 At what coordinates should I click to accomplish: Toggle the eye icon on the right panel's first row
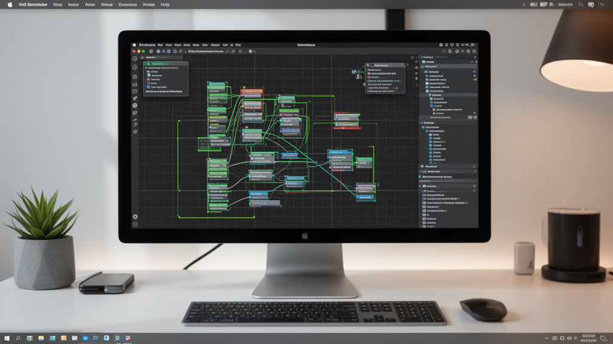474,62
